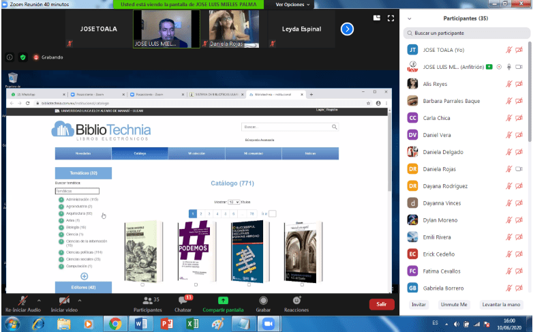Open the Mi colección tab
The image size is (533, 332).
(x=197, y=153)
